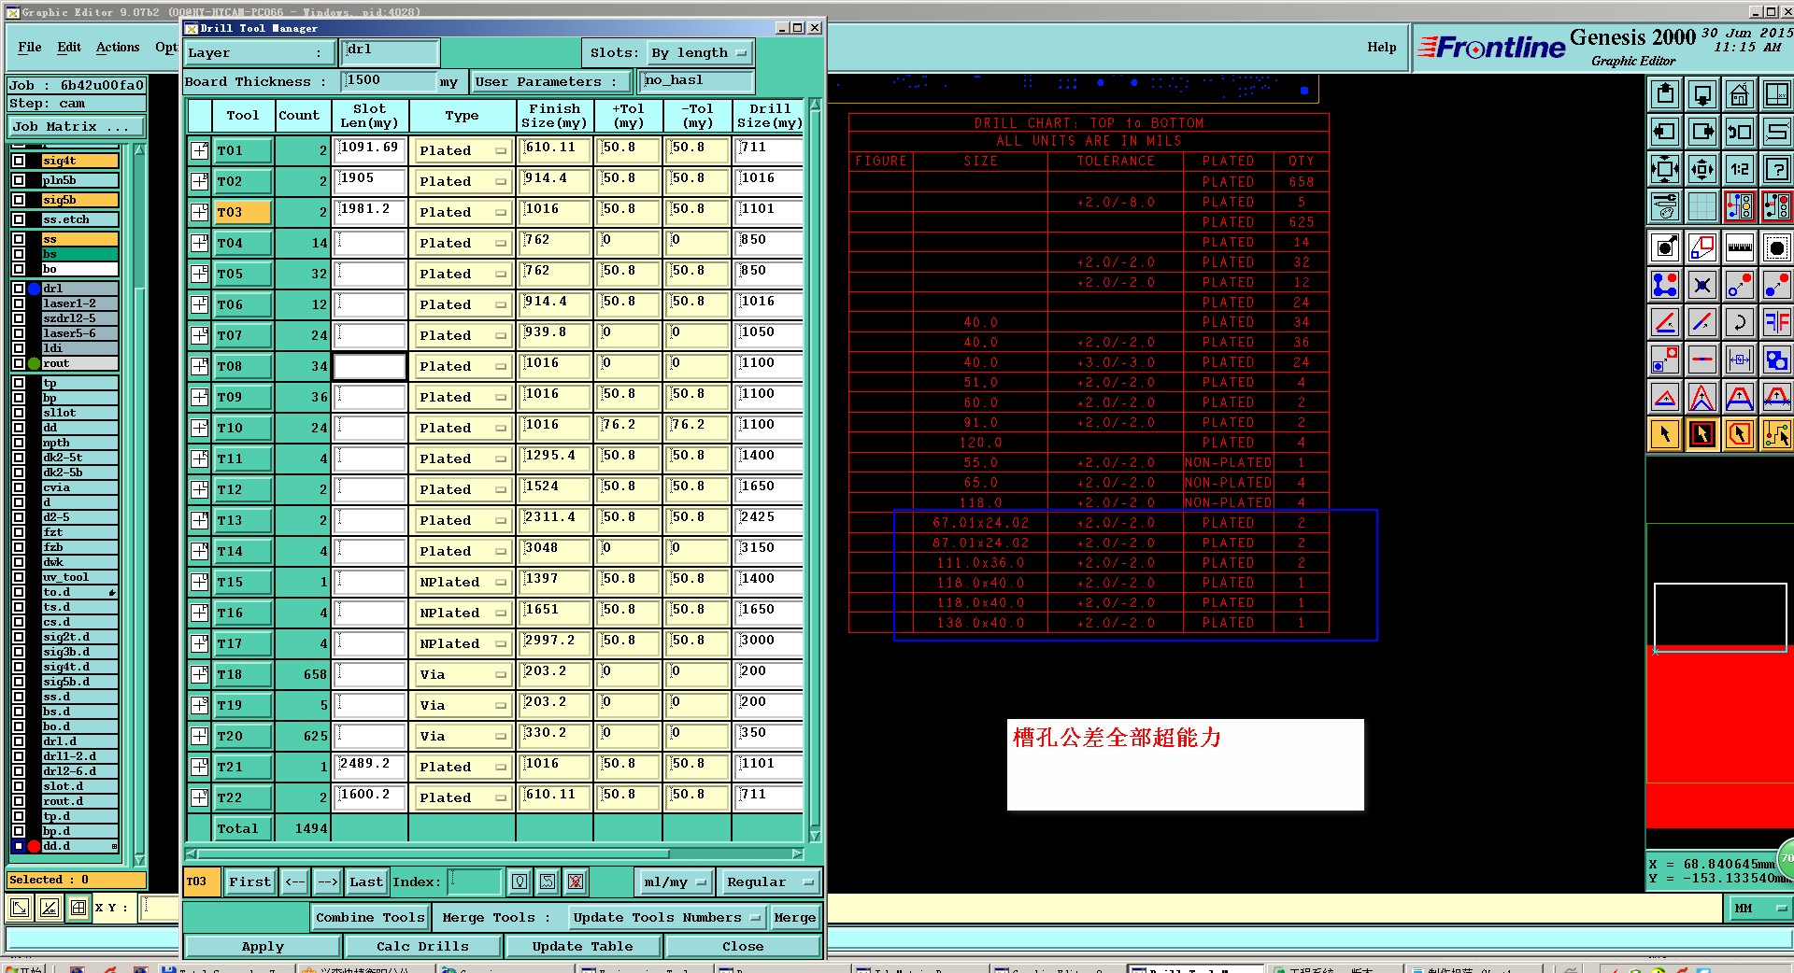
Task: Expand the T08 tool row plus button
Action: pos(199,366)
